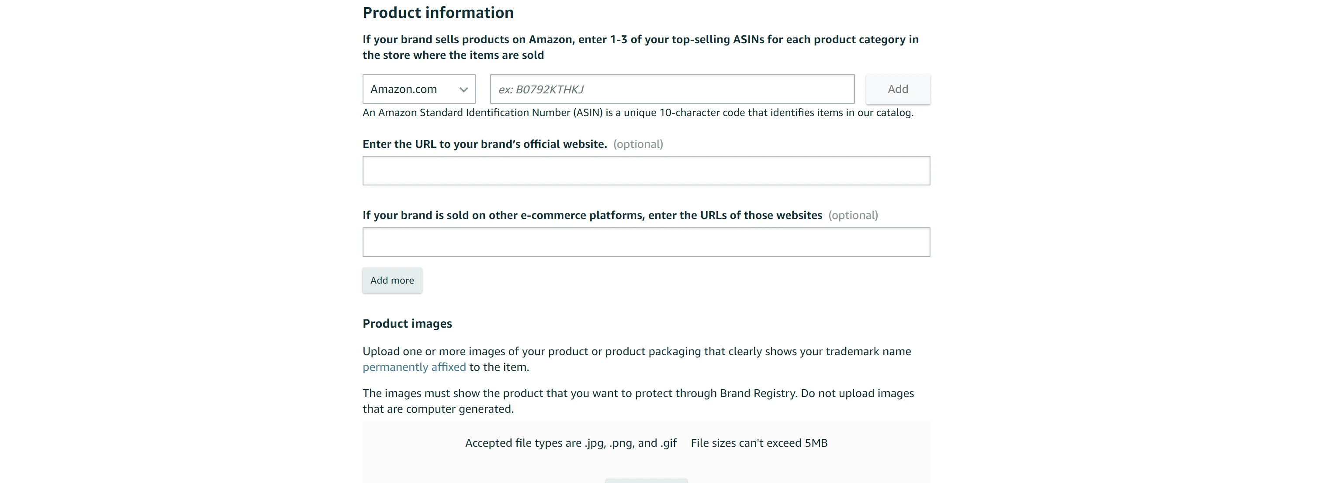Focus the brand's official website URL field

point(646,170)
